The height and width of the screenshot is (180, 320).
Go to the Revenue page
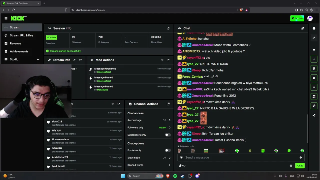coord(22,43)
